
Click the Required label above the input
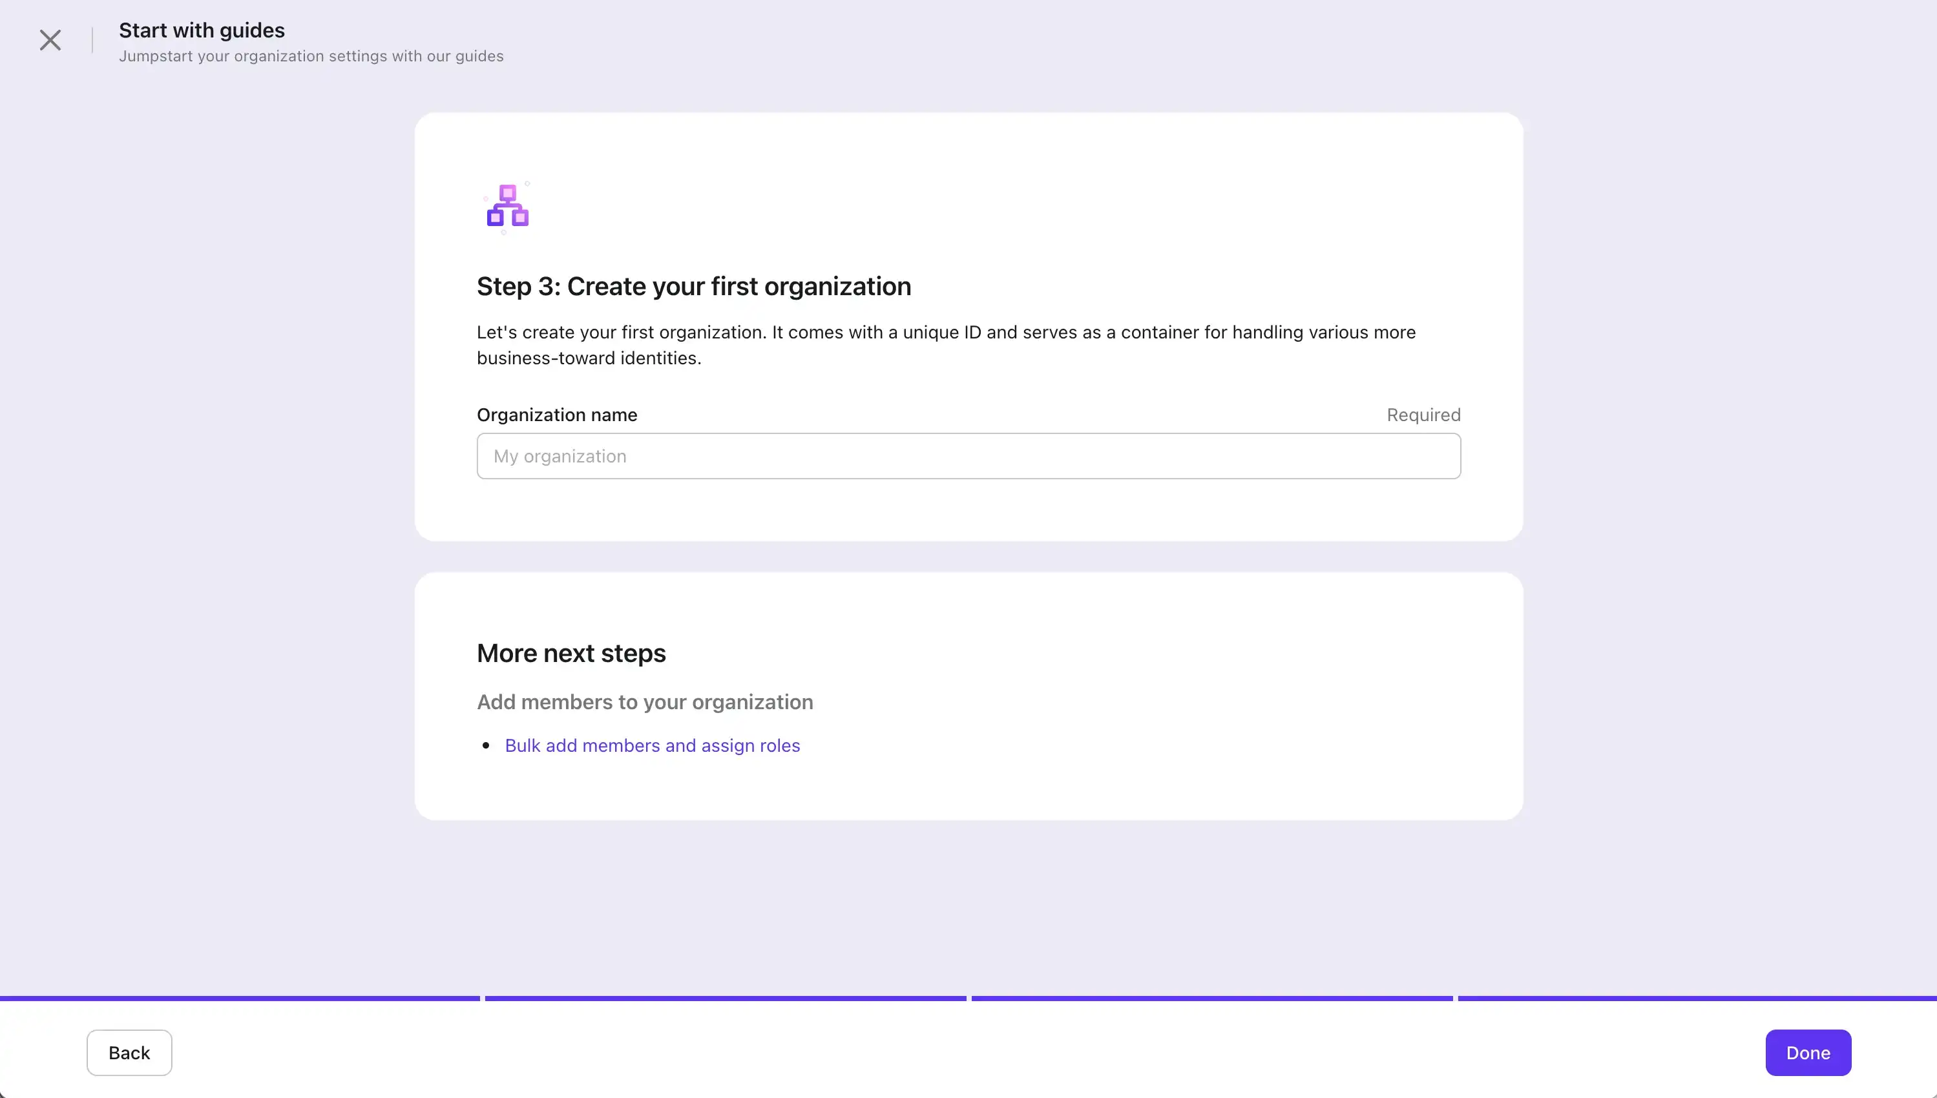tap(1423, 415)
